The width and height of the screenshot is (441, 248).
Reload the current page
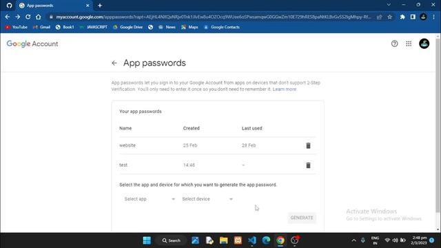click(28, 17)
